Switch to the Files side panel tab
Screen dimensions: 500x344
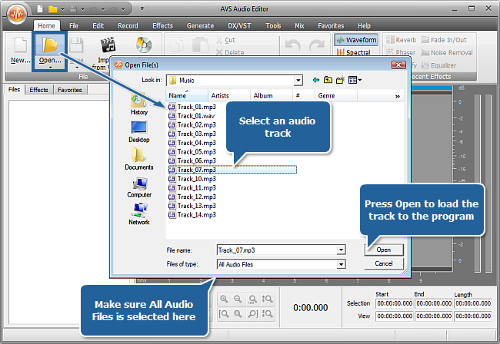pos(14,90)
